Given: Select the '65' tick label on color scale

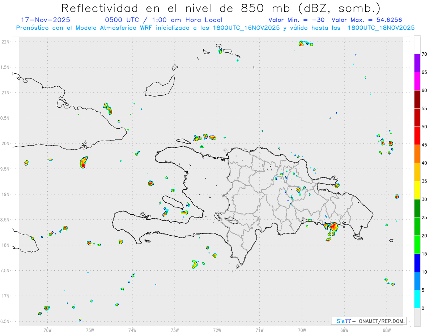Looking at the screenshot, I should [x=425, y=72].
